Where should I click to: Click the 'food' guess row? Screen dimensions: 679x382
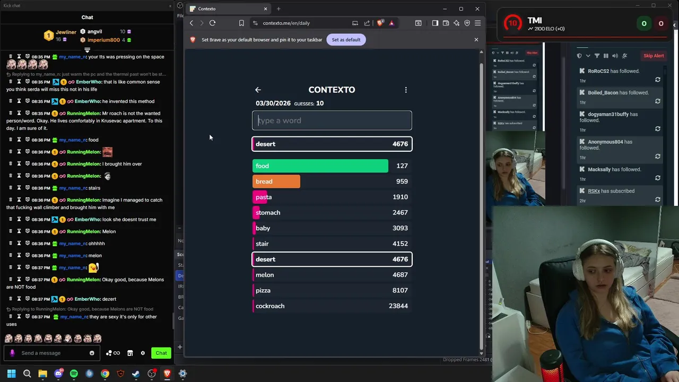[332, 166]
